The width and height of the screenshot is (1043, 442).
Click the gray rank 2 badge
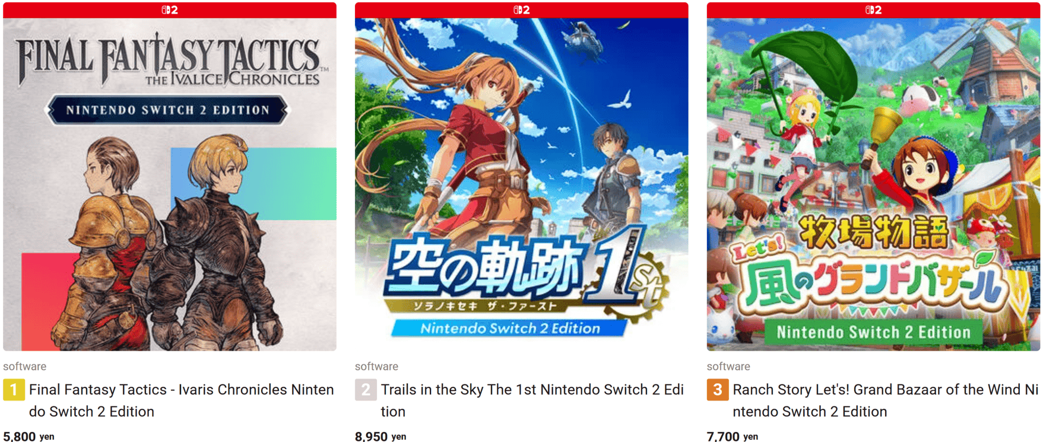tap(366, 390)
